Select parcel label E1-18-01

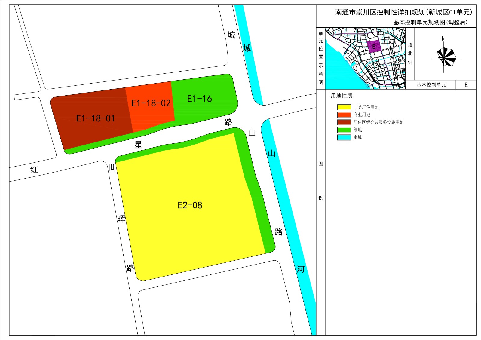coord(95,118)
